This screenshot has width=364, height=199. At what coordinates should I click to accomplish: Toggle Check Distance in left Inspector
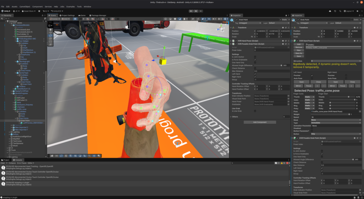click(x=255, y=68)
